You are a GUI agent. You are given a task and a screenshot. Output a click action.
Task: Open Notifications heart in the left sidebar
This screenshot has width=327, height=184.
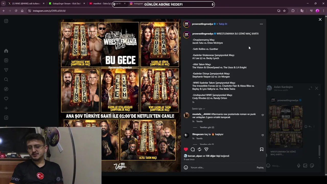tap(6, 99)
